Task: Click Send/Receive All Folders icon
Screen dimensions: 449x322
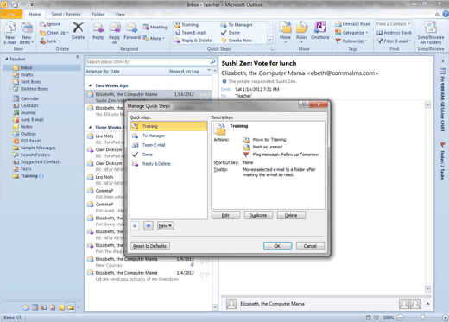Action: point(431,28)
